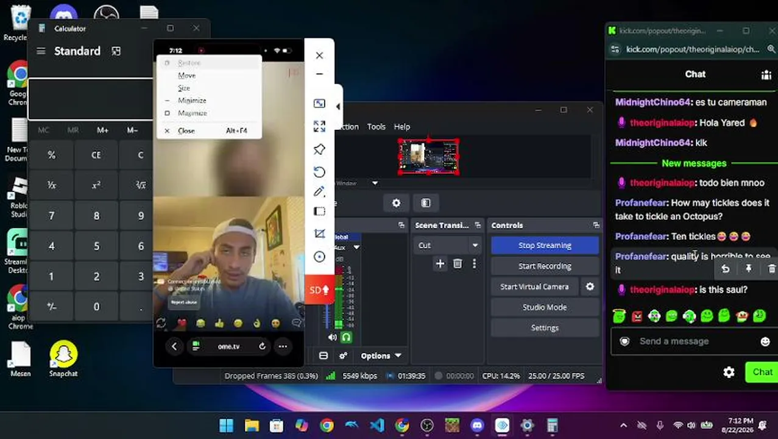
Task: Open the Window source dropdown below preview
Action: (375, 183)
